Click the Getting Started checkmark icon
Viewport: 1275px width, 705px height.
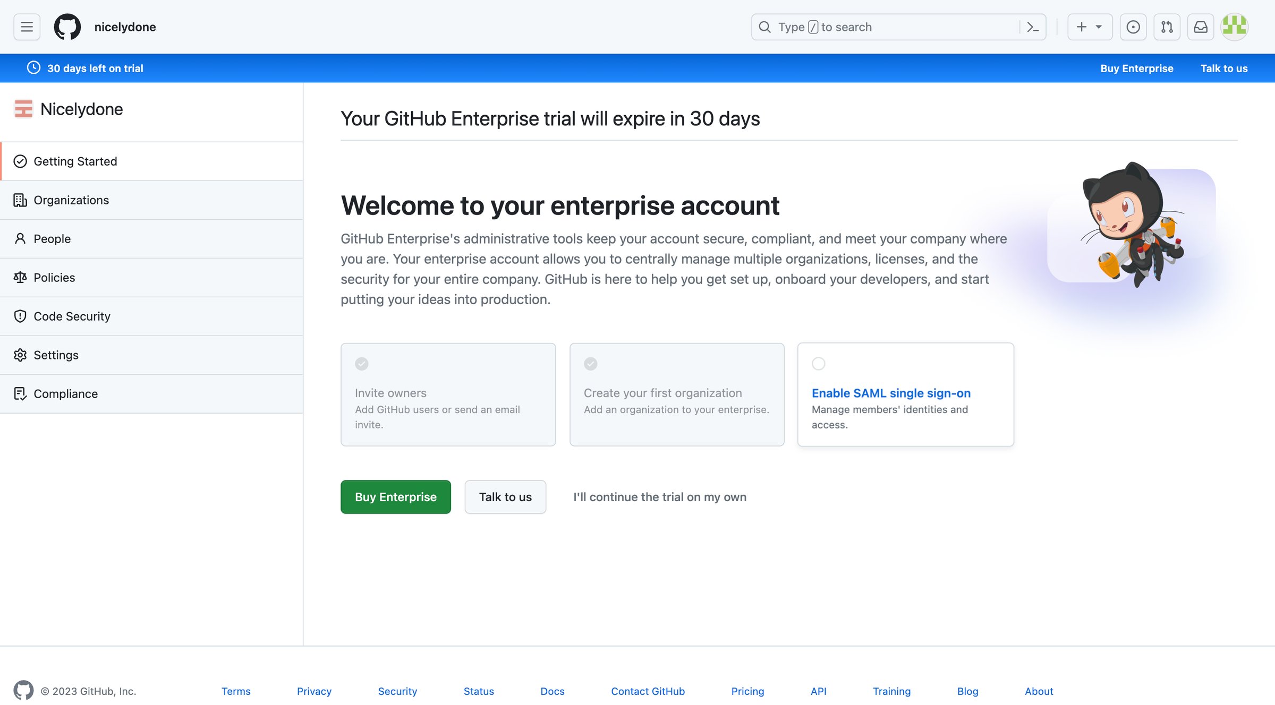pos(20,161)
